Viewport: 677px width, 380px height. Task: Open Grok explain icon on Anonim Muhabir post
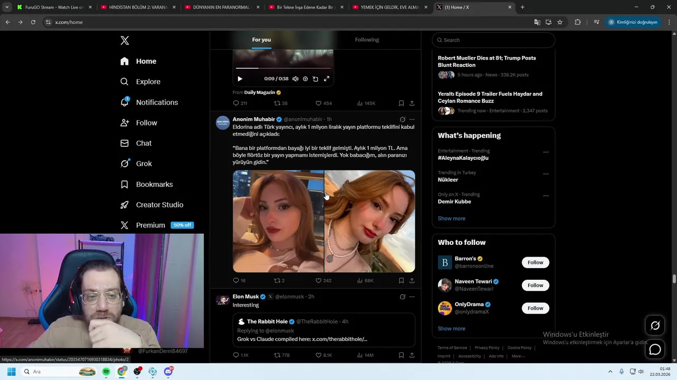[x=402, y=120]
